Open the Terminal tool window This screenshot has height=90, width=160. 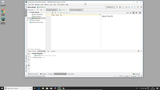[x=43, y=74]
